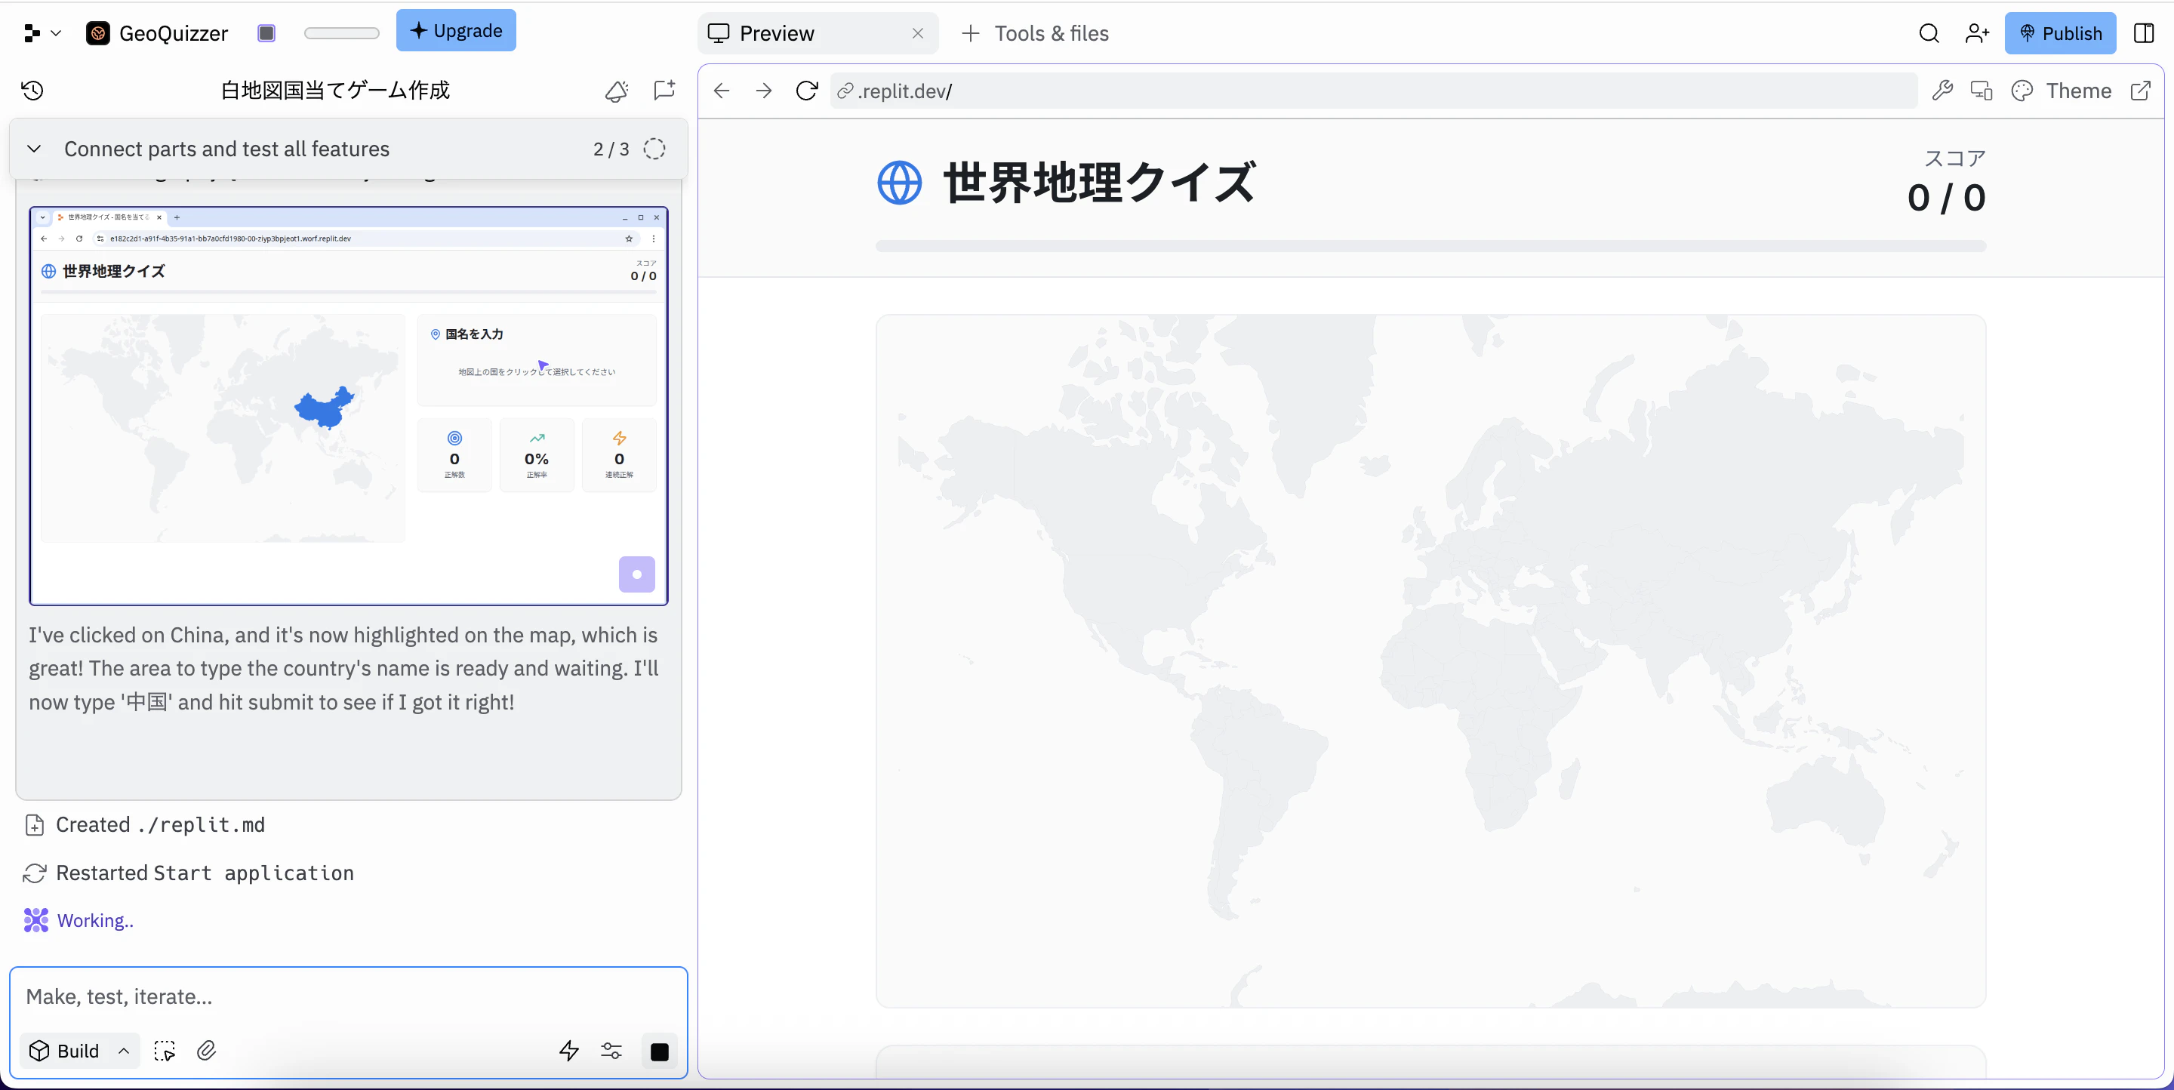Toggle the side panel layout icon
This screenshot has height=1090, width=2174.
click(2144, 33)
